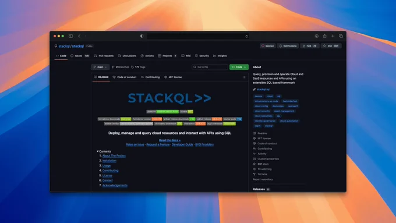Open the Security tab
This screenshot has width=396, height=223.
[x=202, y=56]
